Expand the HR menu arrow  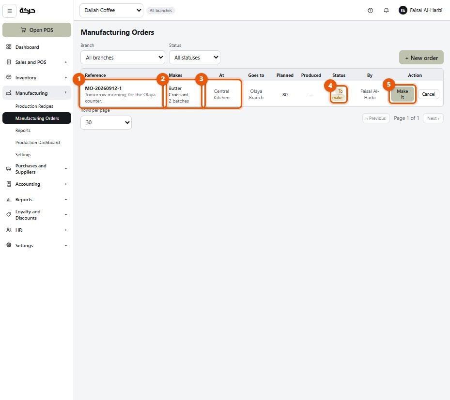point(66,230)
